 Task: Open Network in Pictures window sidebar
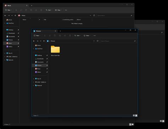click(38, 85)
